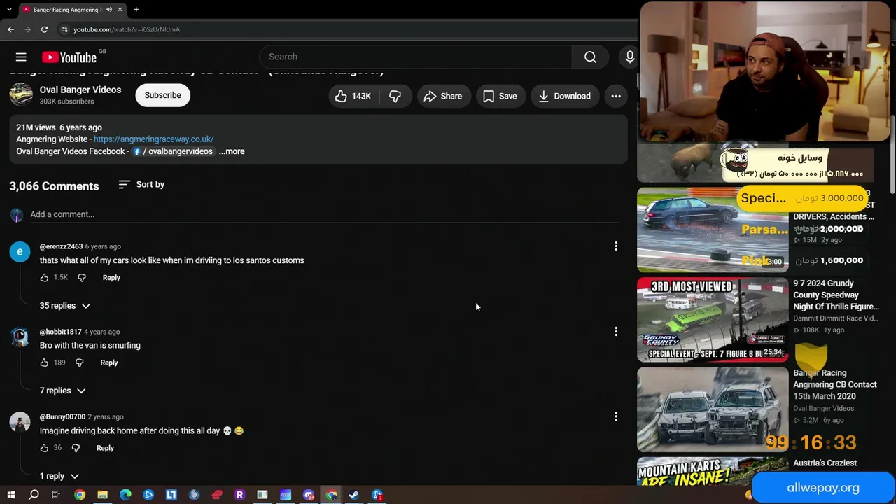Open the YouTube guide hamburger menu
The height and width of the screenshot is (504, 896).
pyautogui.click(x=21, y=57)
